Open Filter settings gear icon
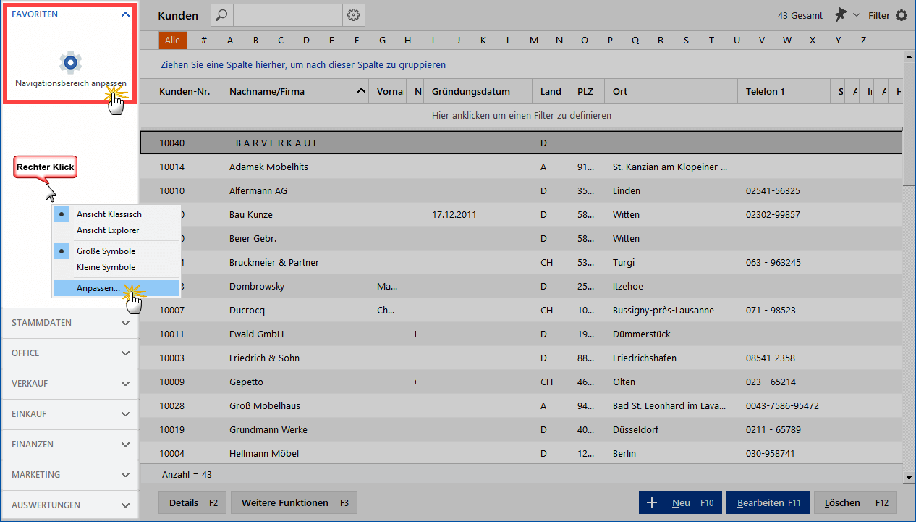Image resolution: width=916 pixels, height=522 pixels. (x=902, y=15)
